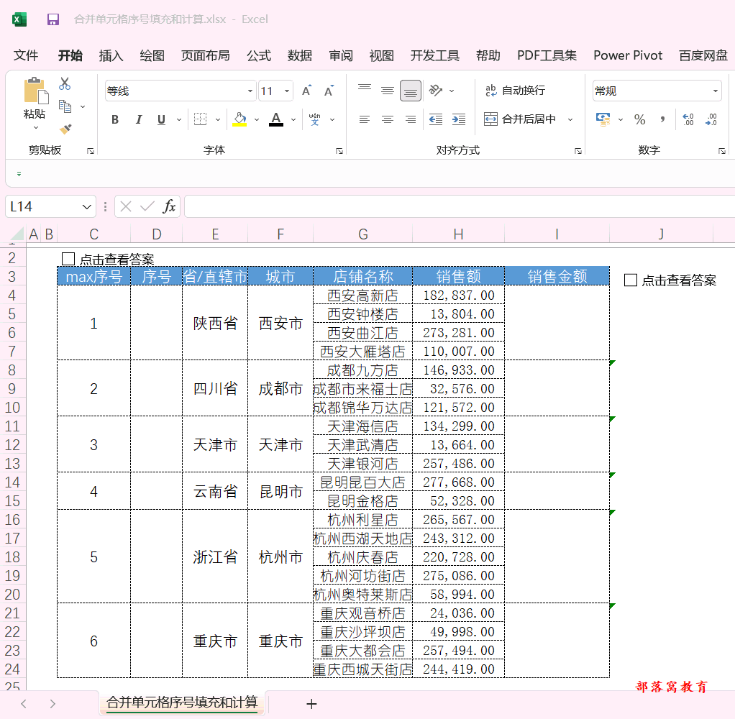Click the Orientation text rotate icon

tap(436, 90)
